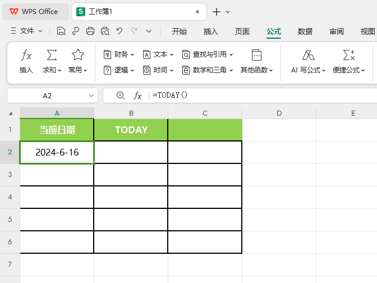Click the print icon in quick access toolbar
The image size is (377, 283).
(x=90, y=31)
